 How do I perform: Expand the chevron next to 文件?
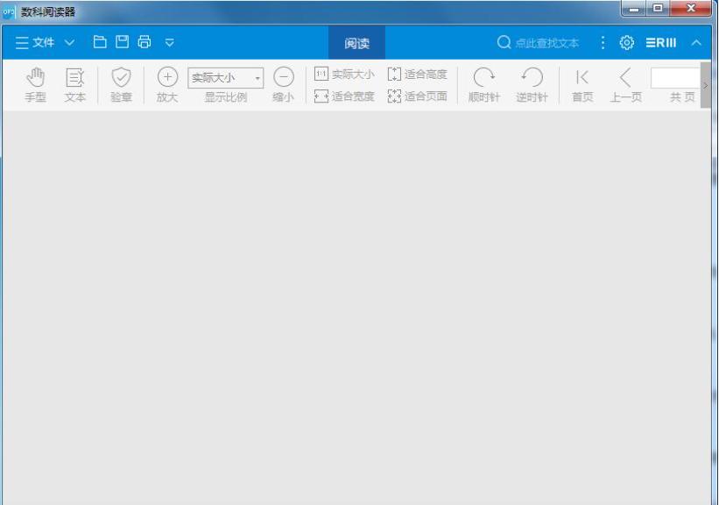click(69, 43)
